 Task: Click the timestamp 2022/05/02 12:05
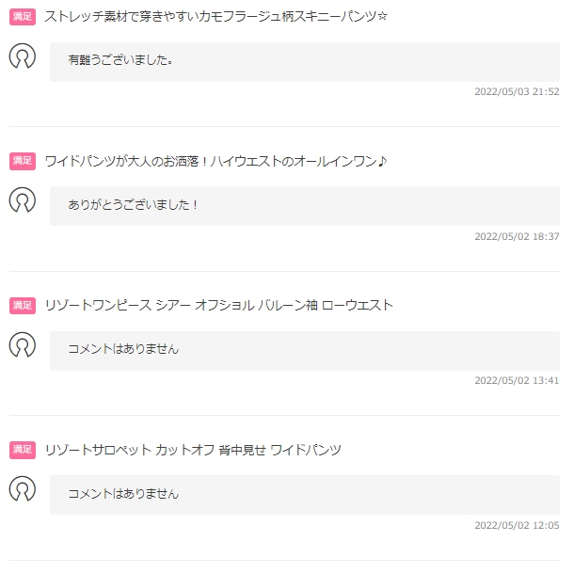pos(517,525)
